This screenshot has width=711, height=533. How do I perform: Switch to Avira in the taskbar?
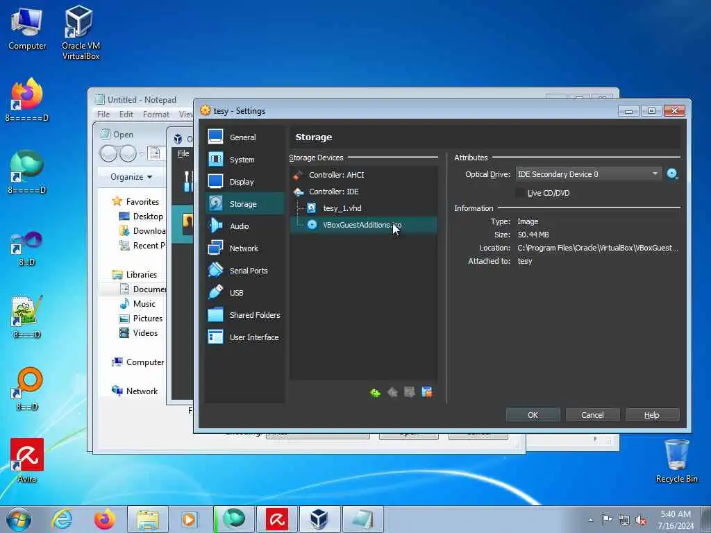click(276, 519)
